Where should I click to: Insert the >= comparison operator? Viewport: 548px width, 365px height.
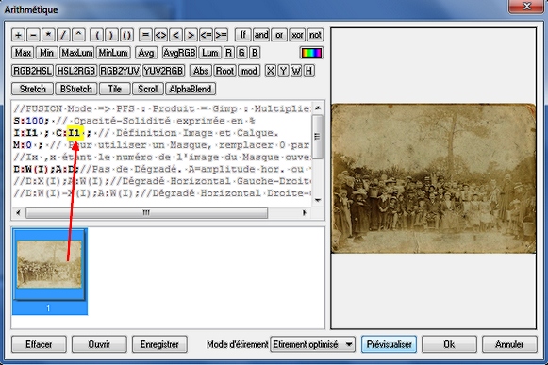click(221, 35)
